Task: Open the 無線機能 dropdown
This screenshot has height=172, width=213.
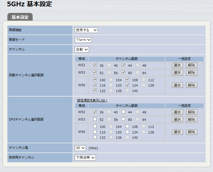Action: (86, 30)
